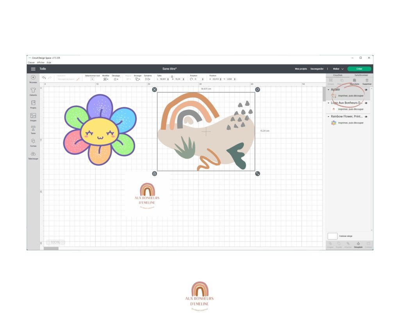400x320 pixels.
Task: Open the Afficher menu
Action: pos(41,63)
